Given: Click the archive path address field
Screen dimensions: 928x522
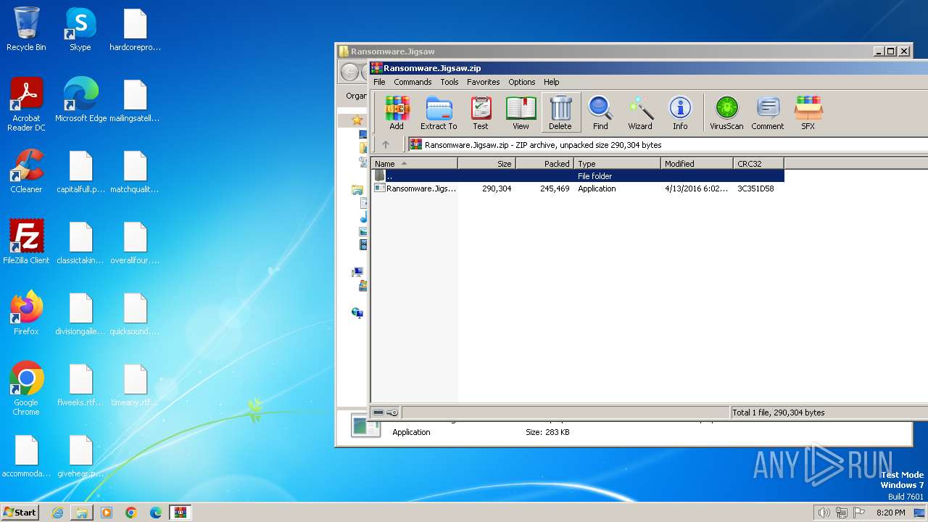Looking at the screenshot, I should [x=667, y=145].
